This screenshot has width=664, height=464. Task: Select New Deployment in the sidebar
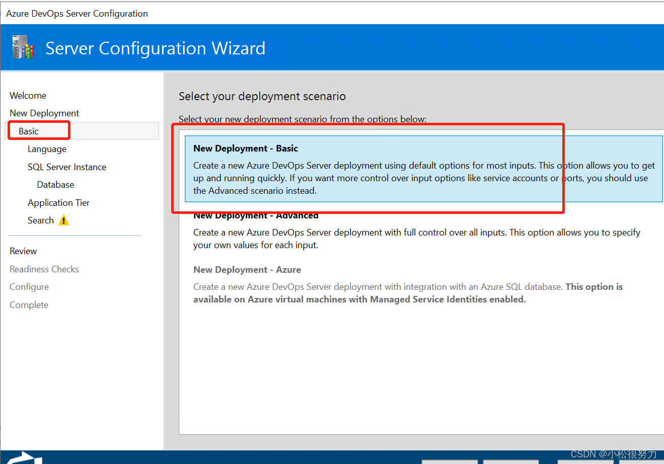44,113
